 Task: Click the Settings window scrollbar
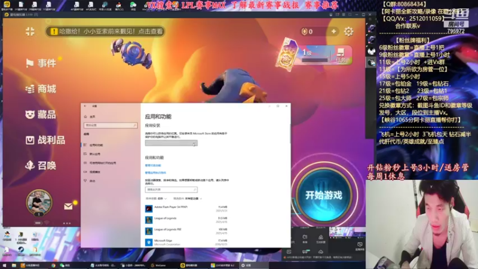289,133
